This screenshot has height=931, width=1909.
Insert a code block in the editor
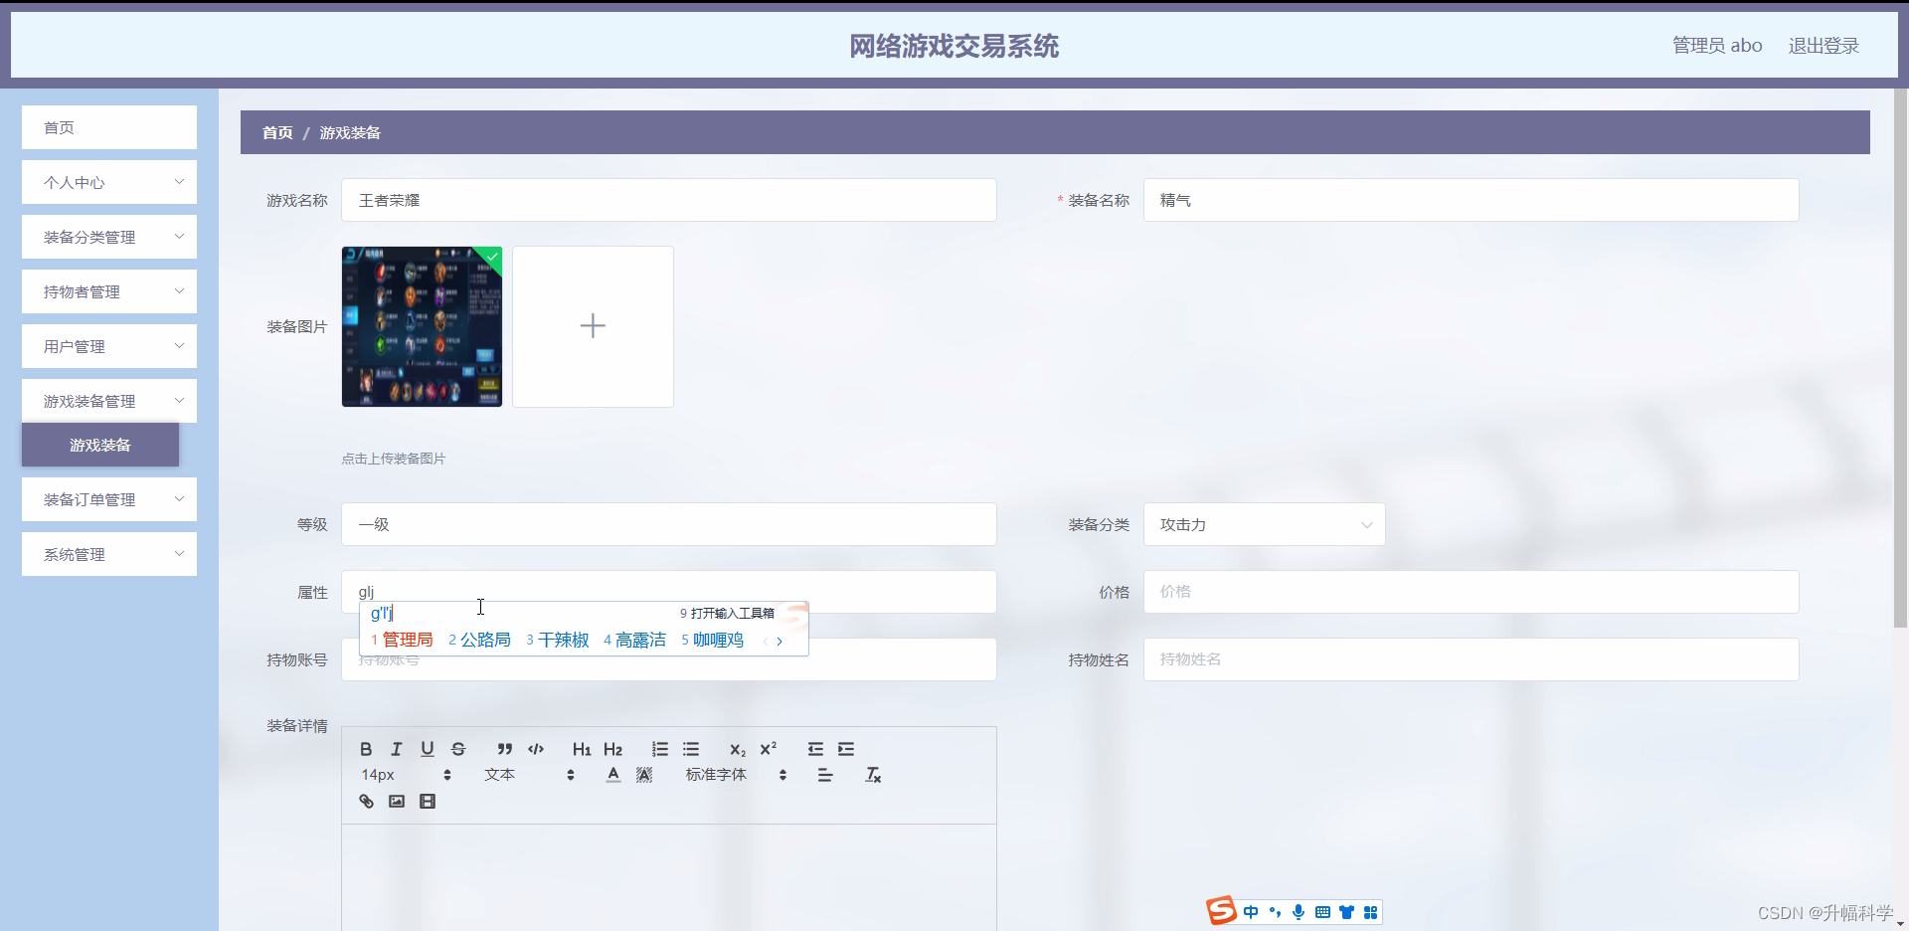(x=536, y=749)
